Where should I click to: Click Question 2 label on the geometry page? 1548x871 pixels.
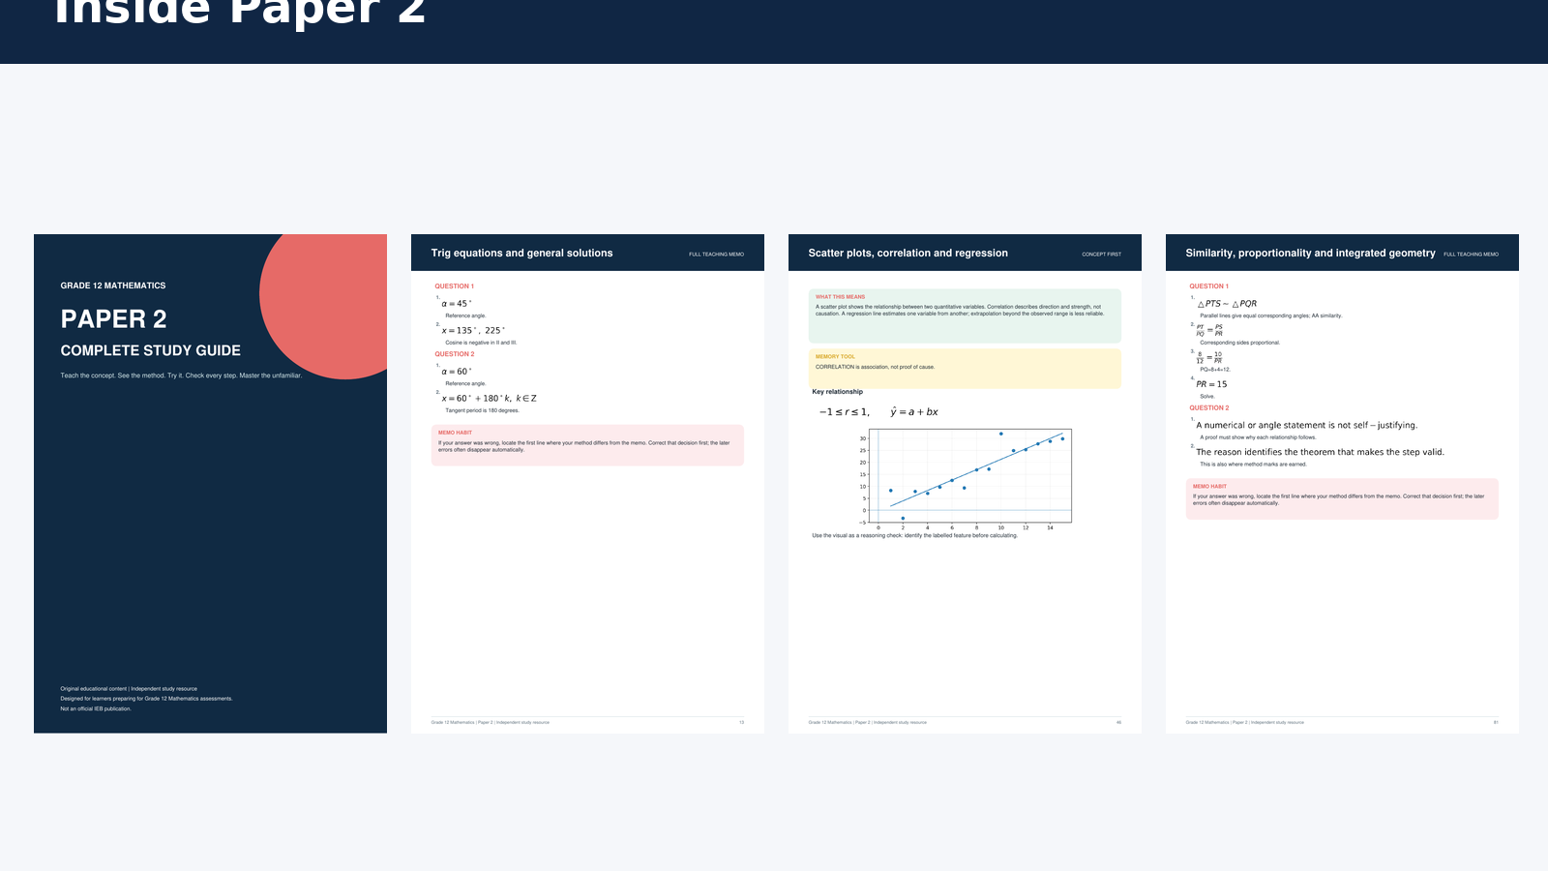coord(1208,407)
